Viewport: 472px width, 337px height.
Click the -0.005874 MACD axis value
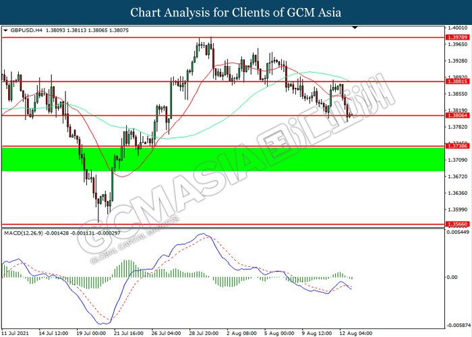click(458, 326)
